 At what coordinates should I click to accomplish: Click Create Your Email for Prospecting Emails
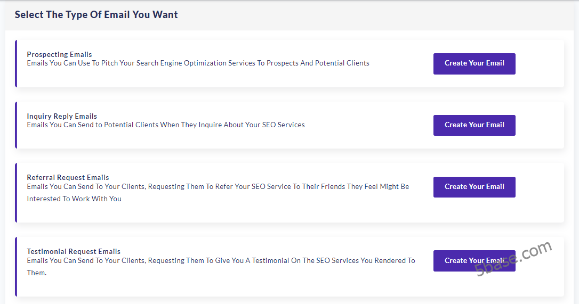click(x=474, y=63)
